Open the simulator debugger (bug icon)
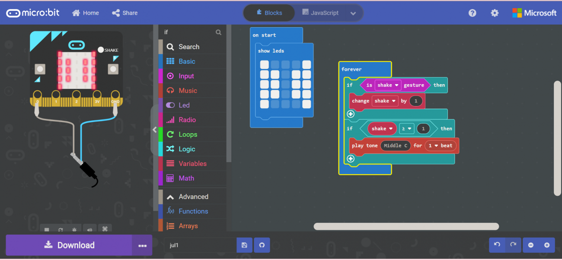562x260 pixels. pyautogui.click(x=74, y=230)
